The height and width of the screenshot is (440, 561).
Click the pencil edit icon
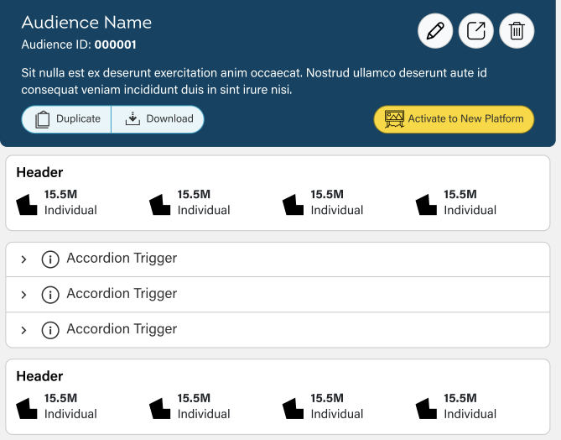(434, 32)
